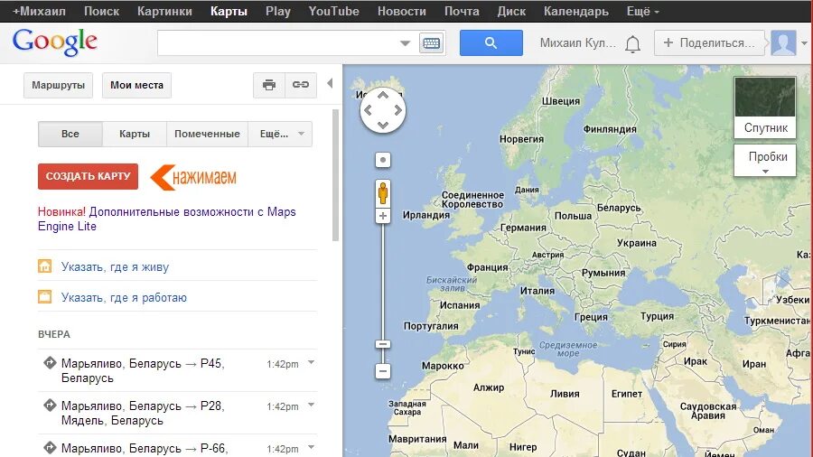Click the route icon for Р28 Мядель entry
813x457 pixels.
click(50, 406)
